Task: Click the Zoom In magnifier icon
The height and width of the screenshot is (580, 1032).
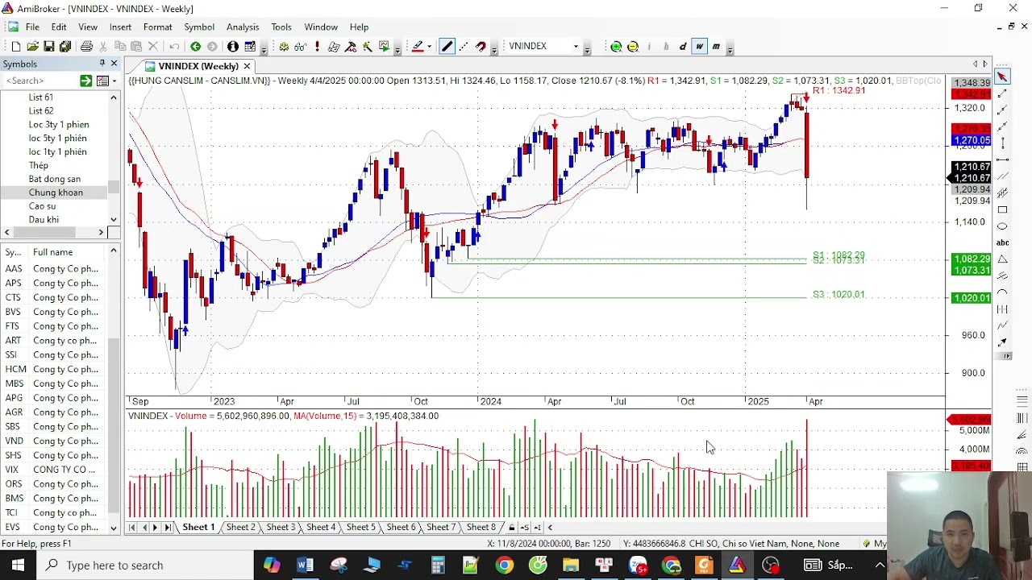Action: (616, 47)
